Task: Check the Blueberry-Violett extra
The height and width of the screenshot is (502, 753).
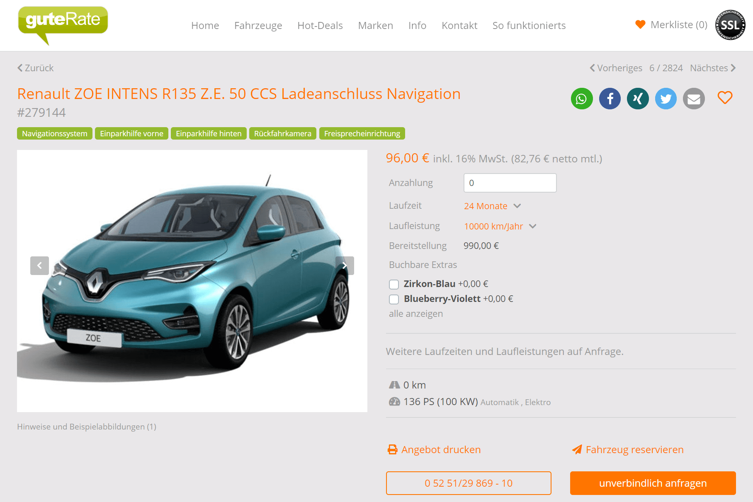Action: coord(394,299)
